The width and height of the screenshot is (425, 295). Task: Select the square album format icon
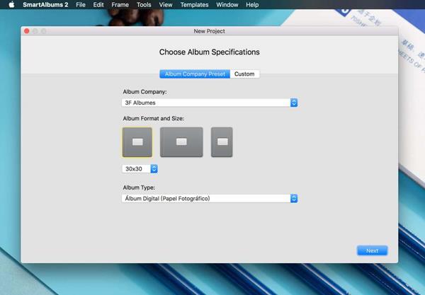tap(137, 141)
